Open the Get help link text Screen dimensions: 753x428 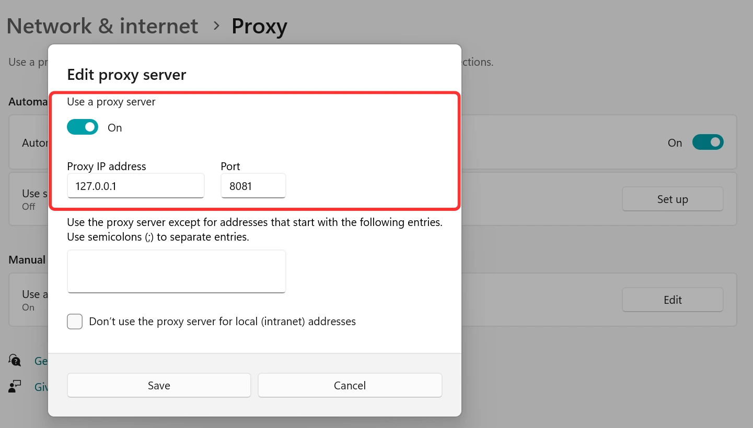coord(41,361)
